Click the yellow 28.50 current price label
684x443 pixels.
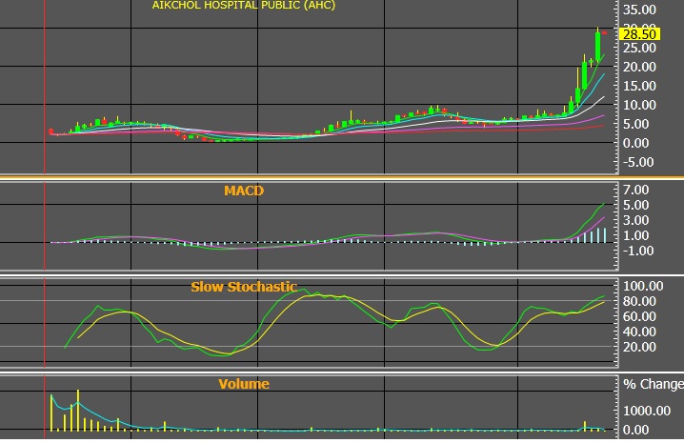coord(639,34)
